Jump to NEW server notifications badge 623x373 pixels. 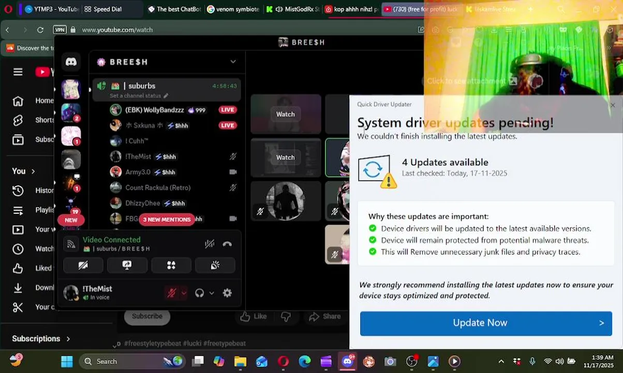pos(71,220)
